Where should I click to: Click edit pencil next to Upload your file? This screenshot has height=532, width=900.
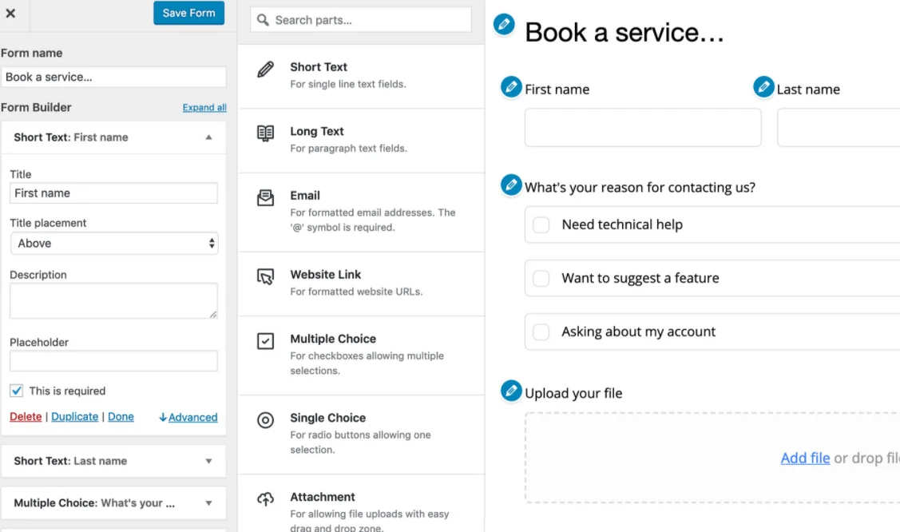click(x=511, y=391)
